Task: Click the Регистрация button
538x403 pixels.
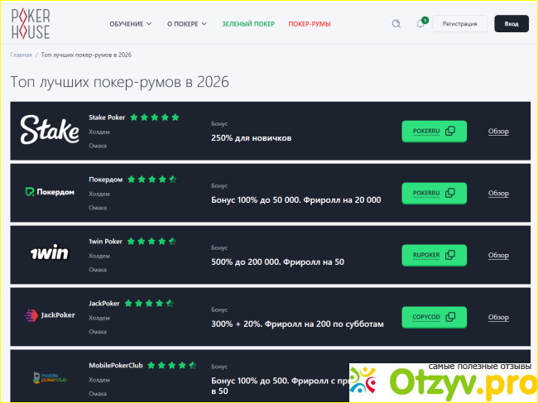Action: click(459, 24)
